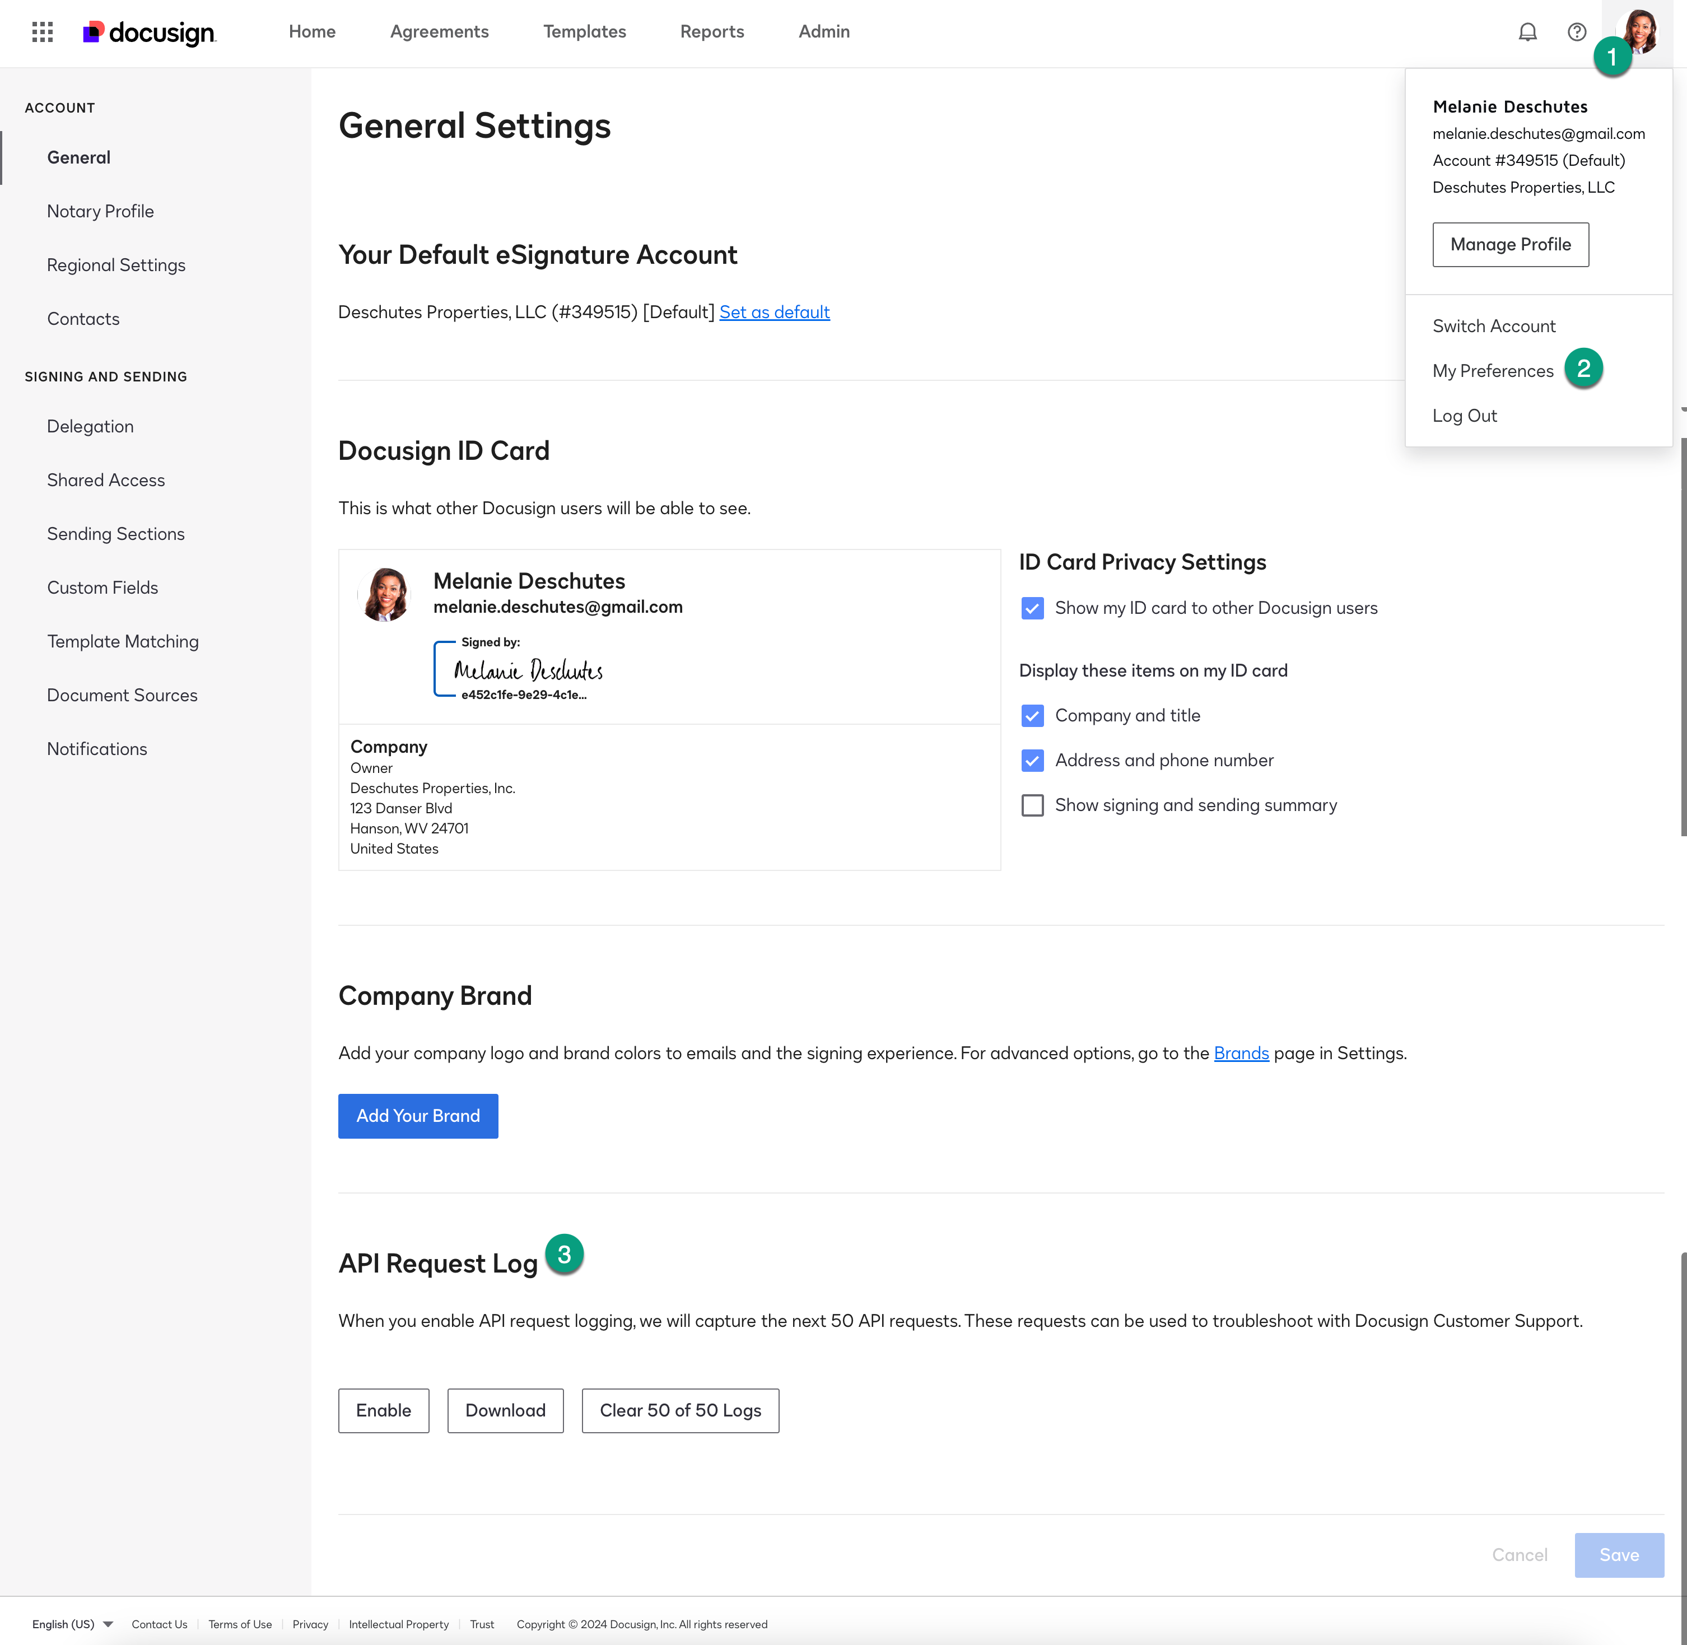This screenshot has height=1645, width=1687.
Task: Go to the Templates tab
Action: (584, 32)
